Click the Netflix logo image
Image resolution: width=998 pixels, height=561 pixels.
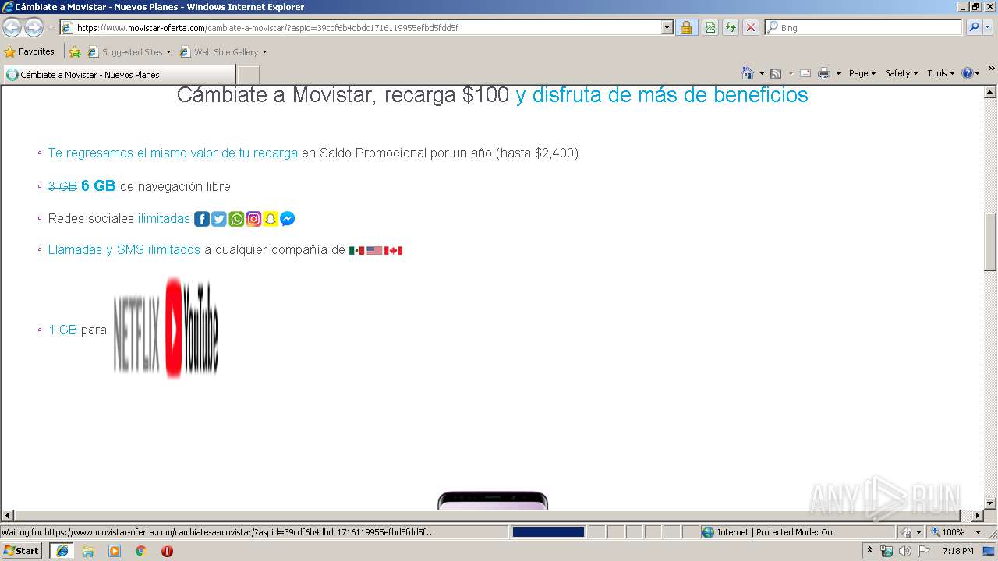pyautogui.click(x=137, y=335)
